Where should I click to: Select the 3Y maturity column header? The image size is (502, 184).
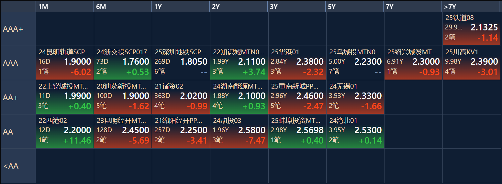point(297,7)
